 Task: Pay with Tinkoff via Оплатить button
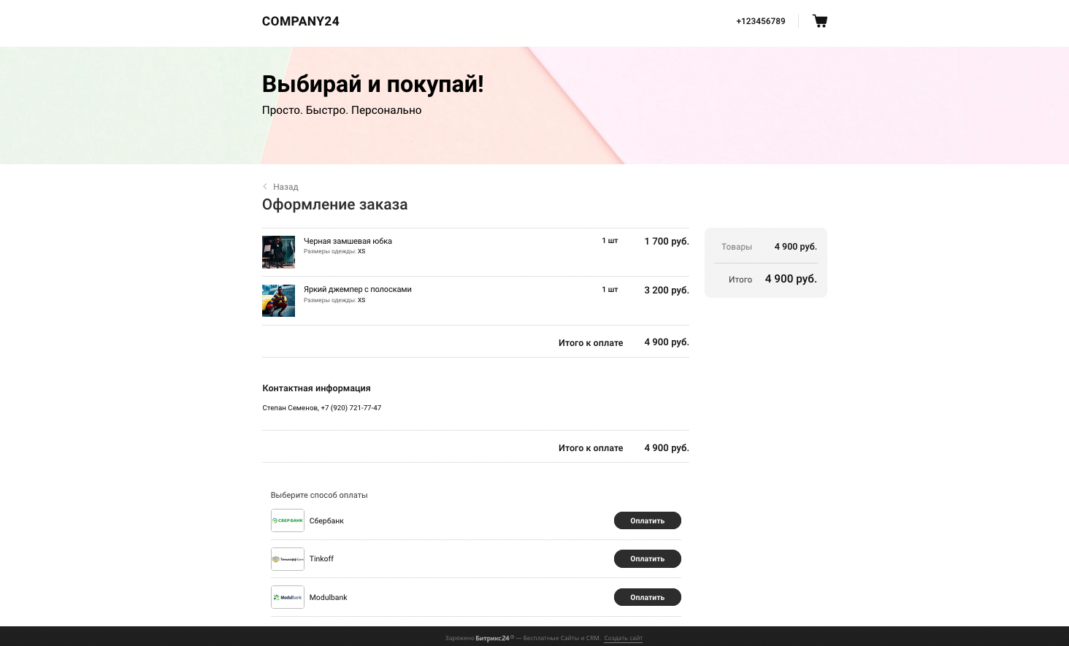648,558
